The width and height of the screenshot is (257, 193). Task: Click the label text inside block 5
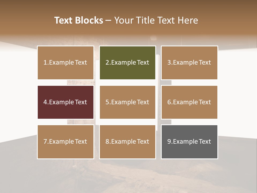pyautogui.click(x=127, y=102)
